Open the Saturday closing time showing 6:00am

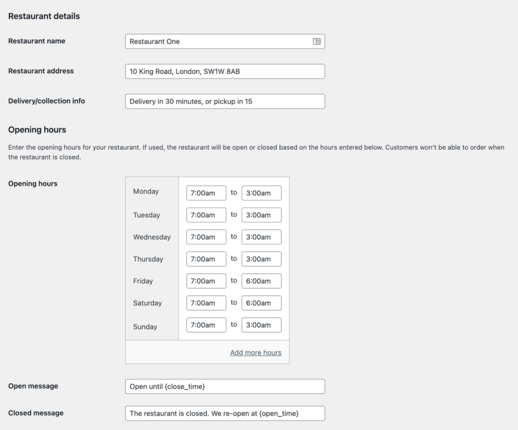tap(261, 302)
